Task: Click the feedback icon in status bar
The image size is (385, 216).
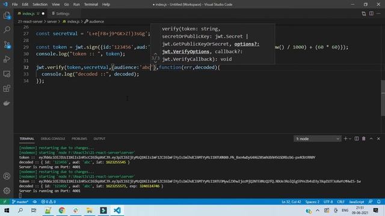Action: [x=371, y=202]
